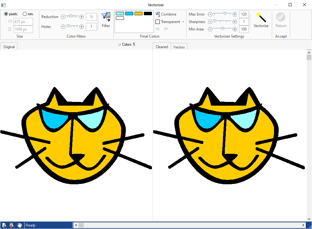Decrease Holes value with minus button
Screen dimensions: 312x229
pos(63,27)
